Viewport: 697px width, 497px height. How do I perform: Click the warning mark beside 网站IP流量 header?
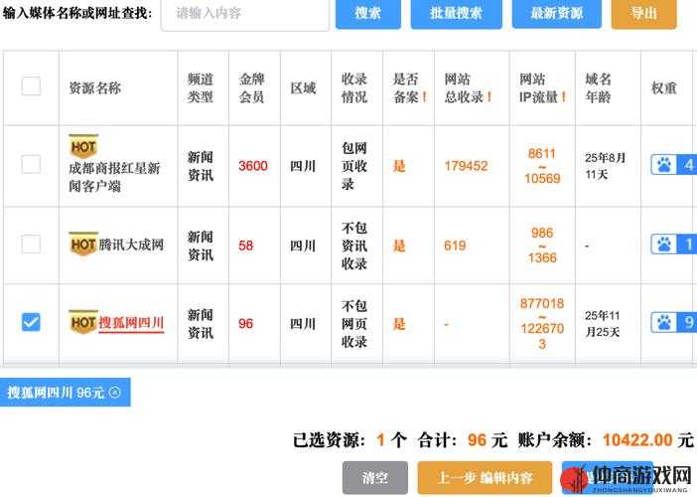(x=564, y=96)
